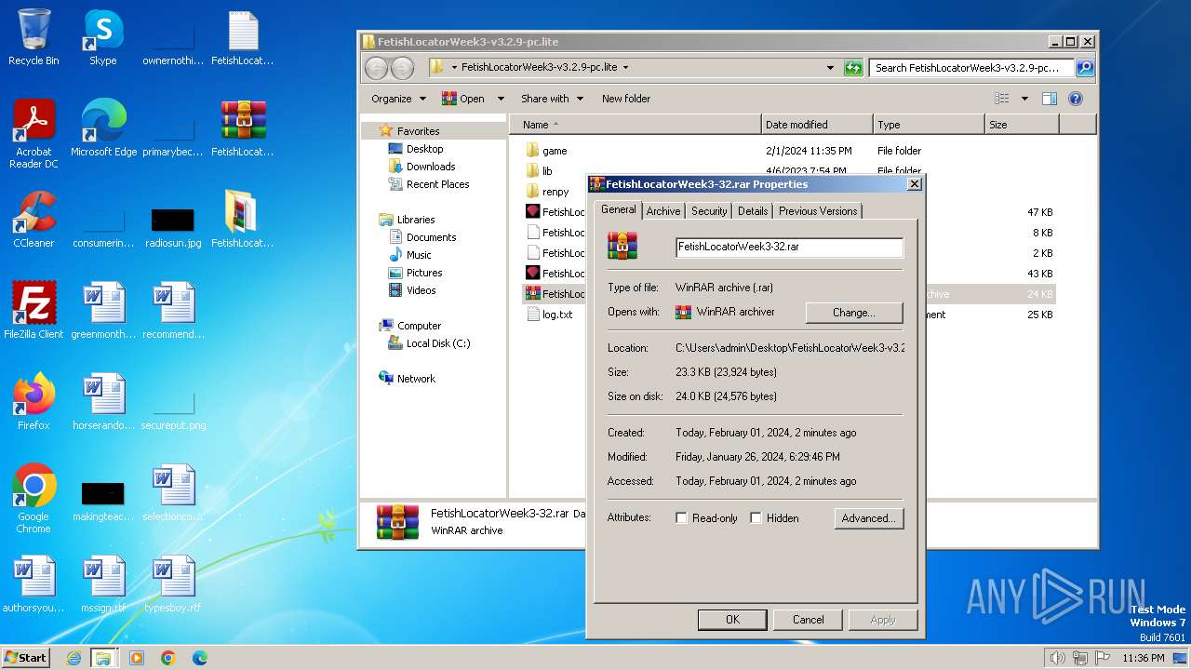This screenshot has height=670, width=1191.
Task: Open Acrobat Reader DC desktop icon
Action: pos(33,135)
